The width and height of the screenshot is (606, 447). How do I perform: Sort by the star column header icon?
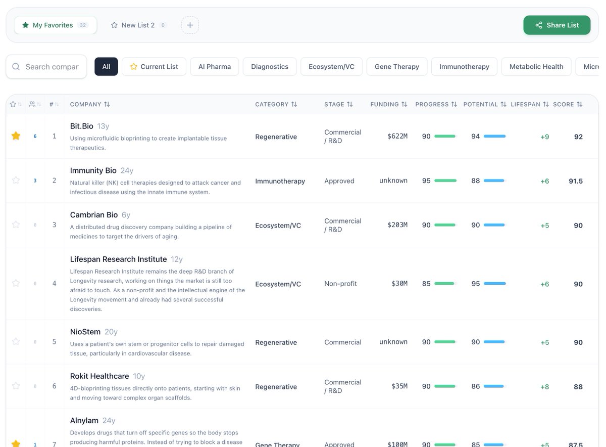16,104
